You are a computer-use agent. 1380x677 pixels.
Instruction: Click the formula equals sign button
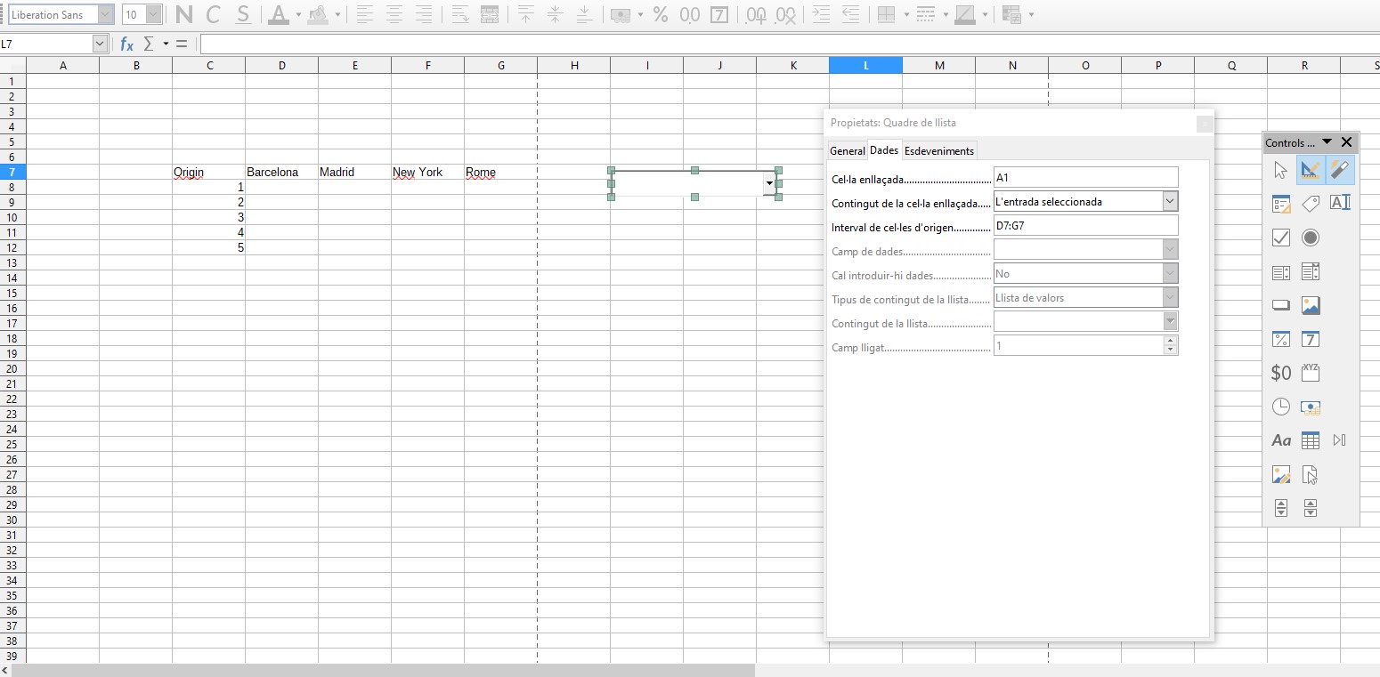click(x=182, y=44)
